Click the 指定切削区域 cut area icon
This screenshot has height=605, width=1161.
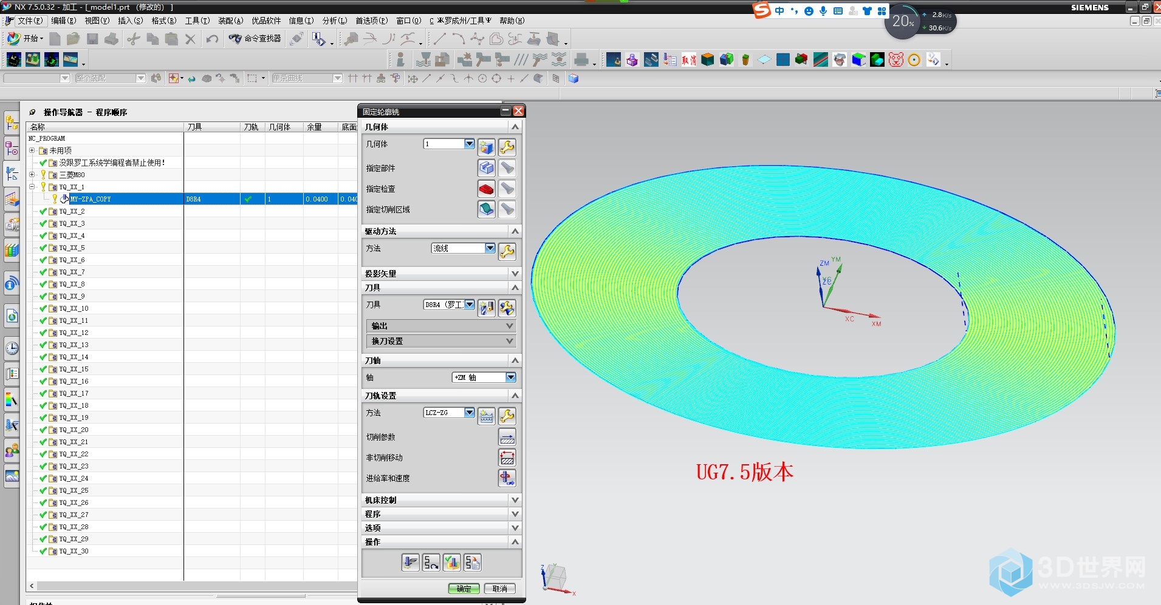(487, 209)
